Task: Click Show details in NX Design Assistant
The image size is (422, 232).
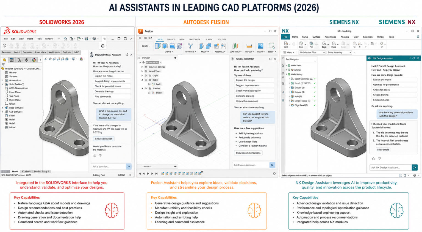Action: [383, 150]
